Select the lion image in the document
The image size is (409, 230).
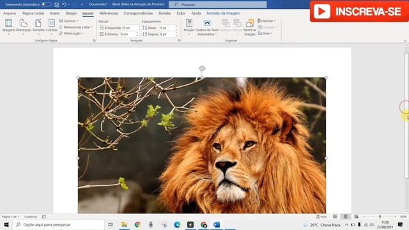(202, 145)
